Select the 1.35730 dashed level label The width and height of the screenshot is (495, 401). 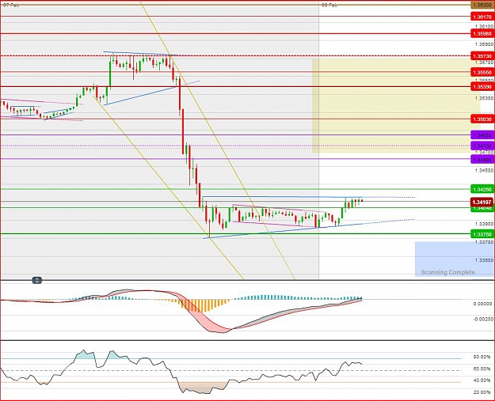click(x=482, y=56)
